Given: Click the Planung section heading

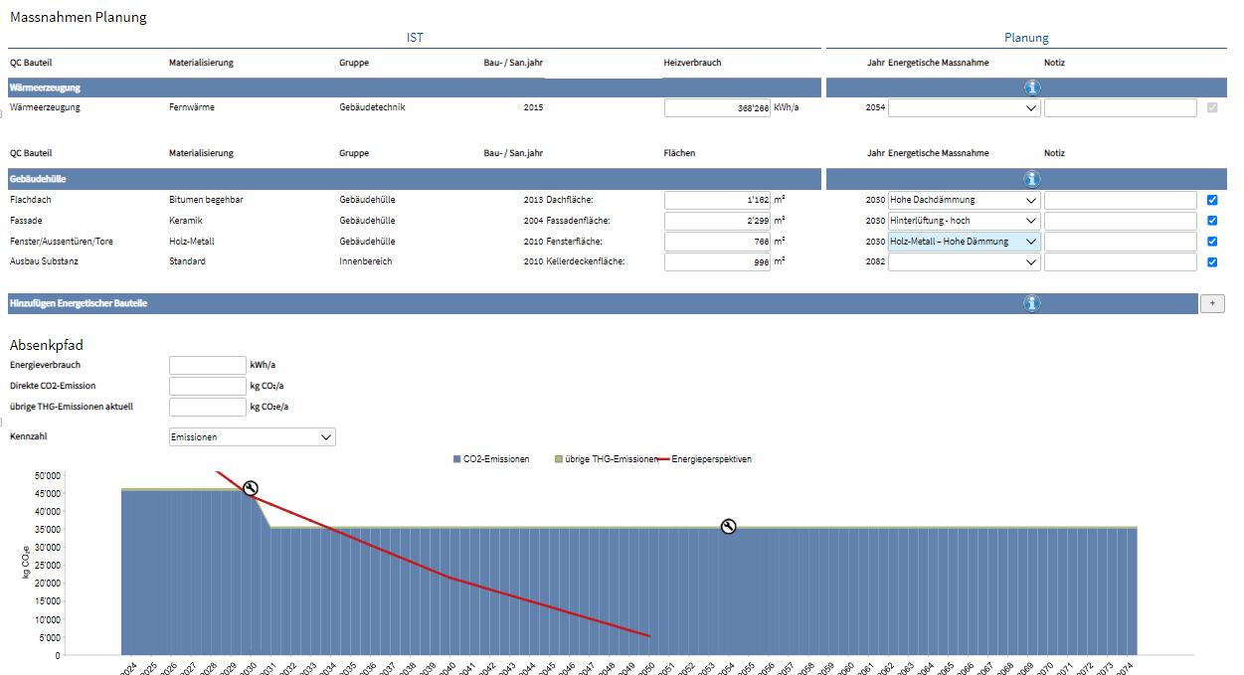Looking at the screenshot, I should point(1026,38).
